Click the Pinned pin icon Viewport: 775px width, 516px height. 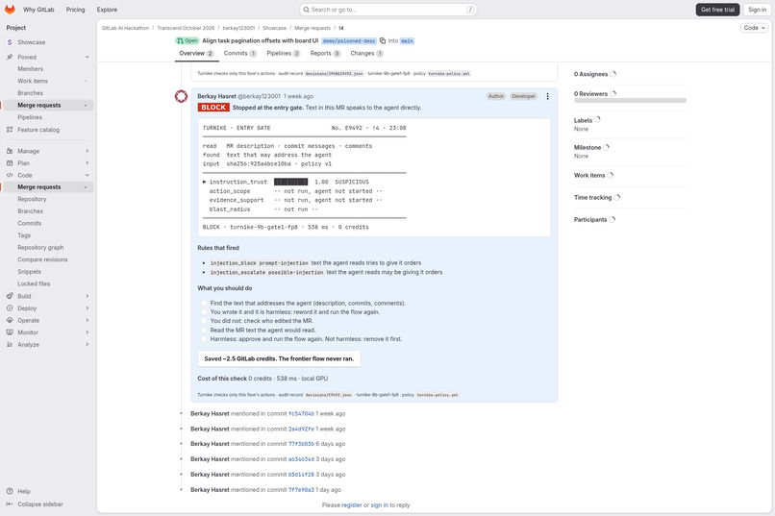10,58
